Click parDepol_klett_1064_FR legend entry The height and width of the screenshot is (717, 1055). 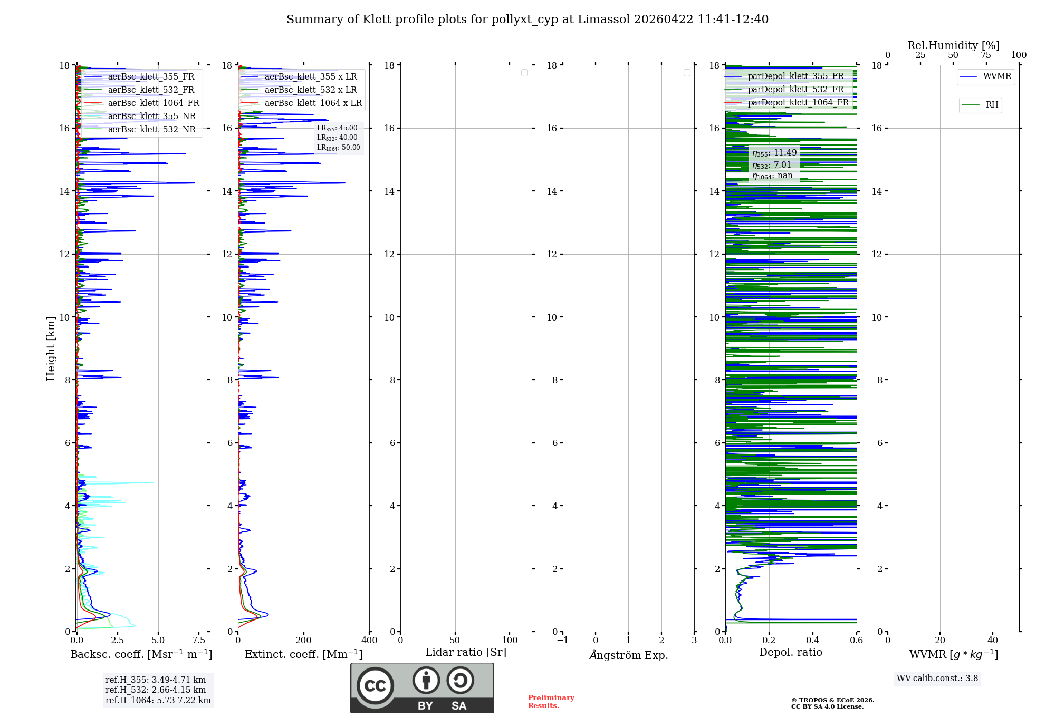tap(798, 103)
